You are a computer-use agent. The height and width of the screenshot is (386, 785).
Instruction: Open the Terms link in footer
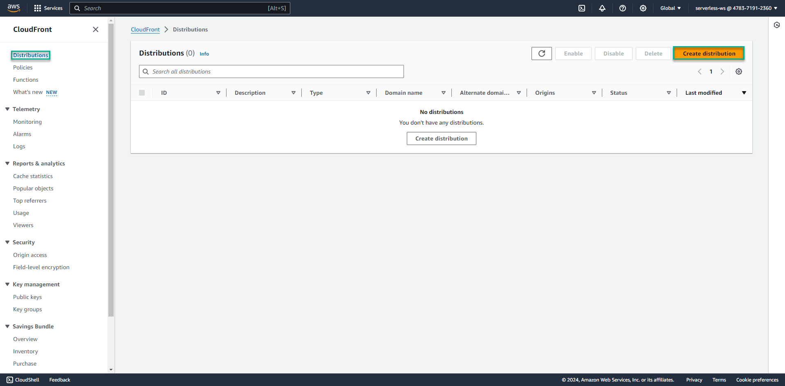(719, 380)
